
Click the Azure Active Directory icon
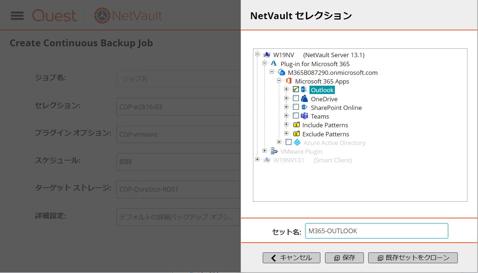click(297, 142)
